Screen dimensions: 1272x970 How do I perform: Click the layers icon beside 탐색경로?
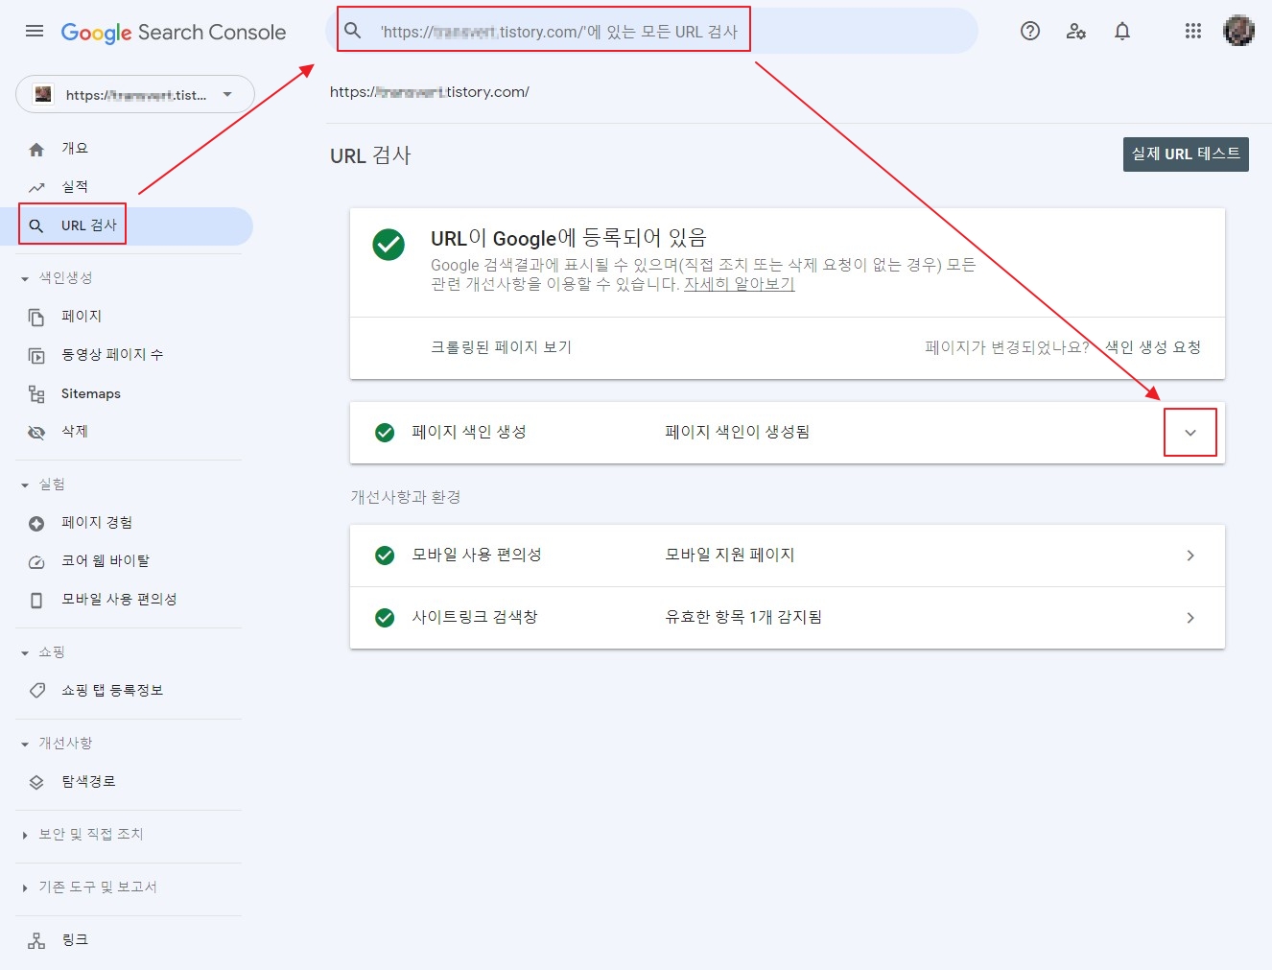point(36,782)
